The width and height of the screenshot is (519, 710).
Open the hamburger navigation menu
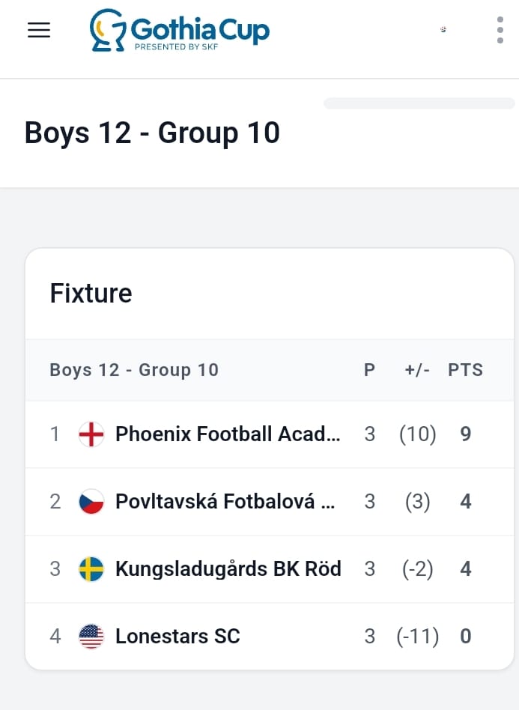pyautogui.click(x=39, y=30)
